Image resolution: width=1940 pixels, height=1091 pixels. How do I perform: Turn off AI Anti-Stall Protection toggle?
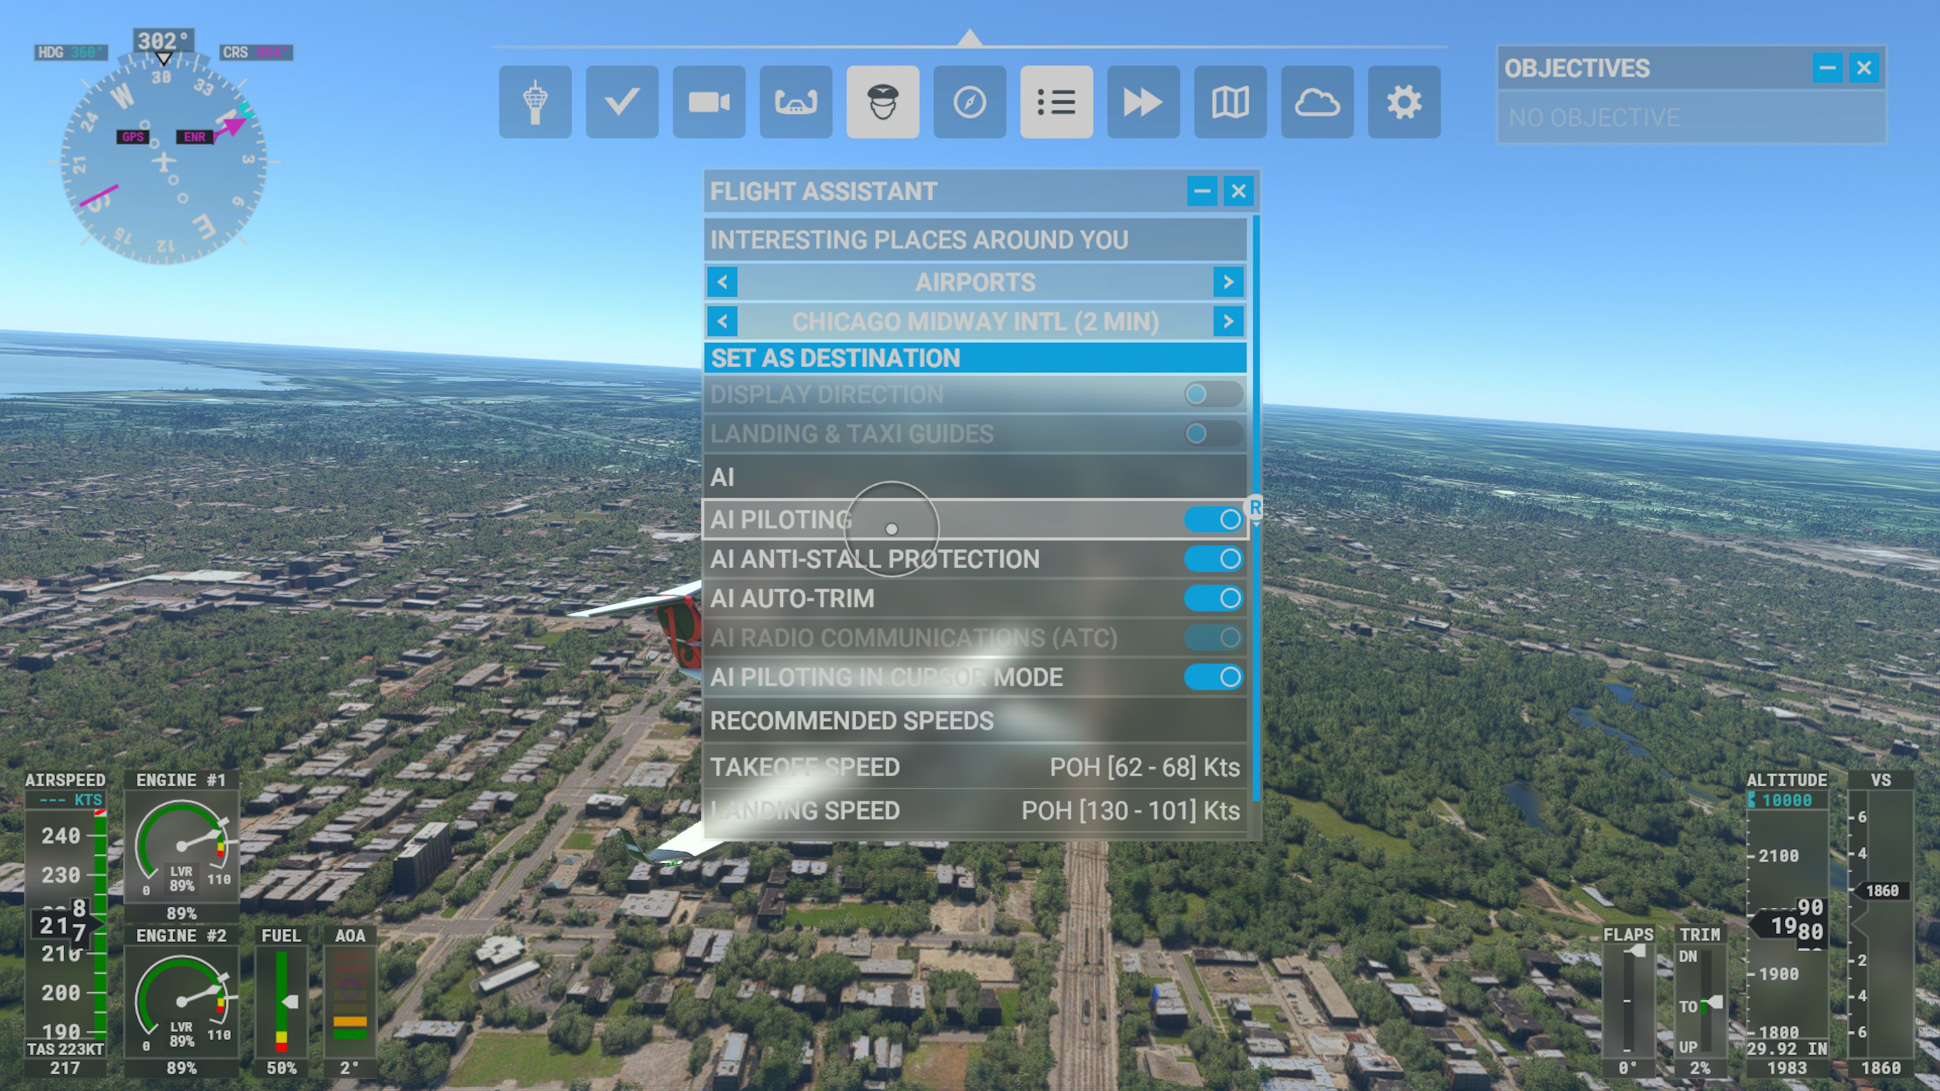point(1212,559)
